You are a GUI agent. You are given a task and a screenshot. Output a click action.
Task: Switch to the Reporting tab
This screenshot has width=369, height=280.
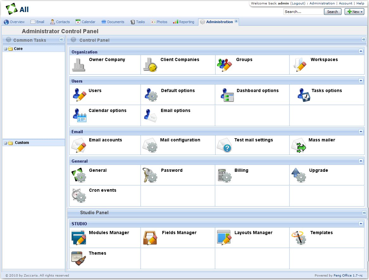(x=184, y=22)
